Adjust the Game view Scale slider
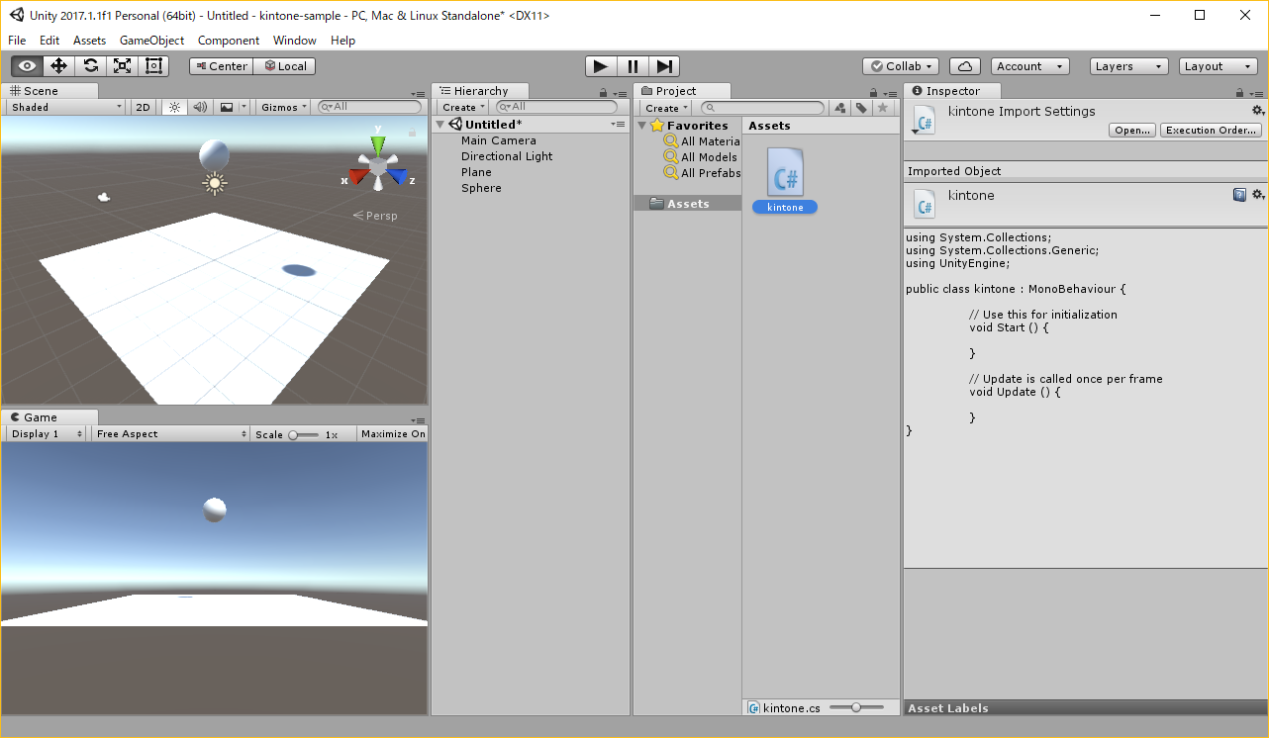 303,434
